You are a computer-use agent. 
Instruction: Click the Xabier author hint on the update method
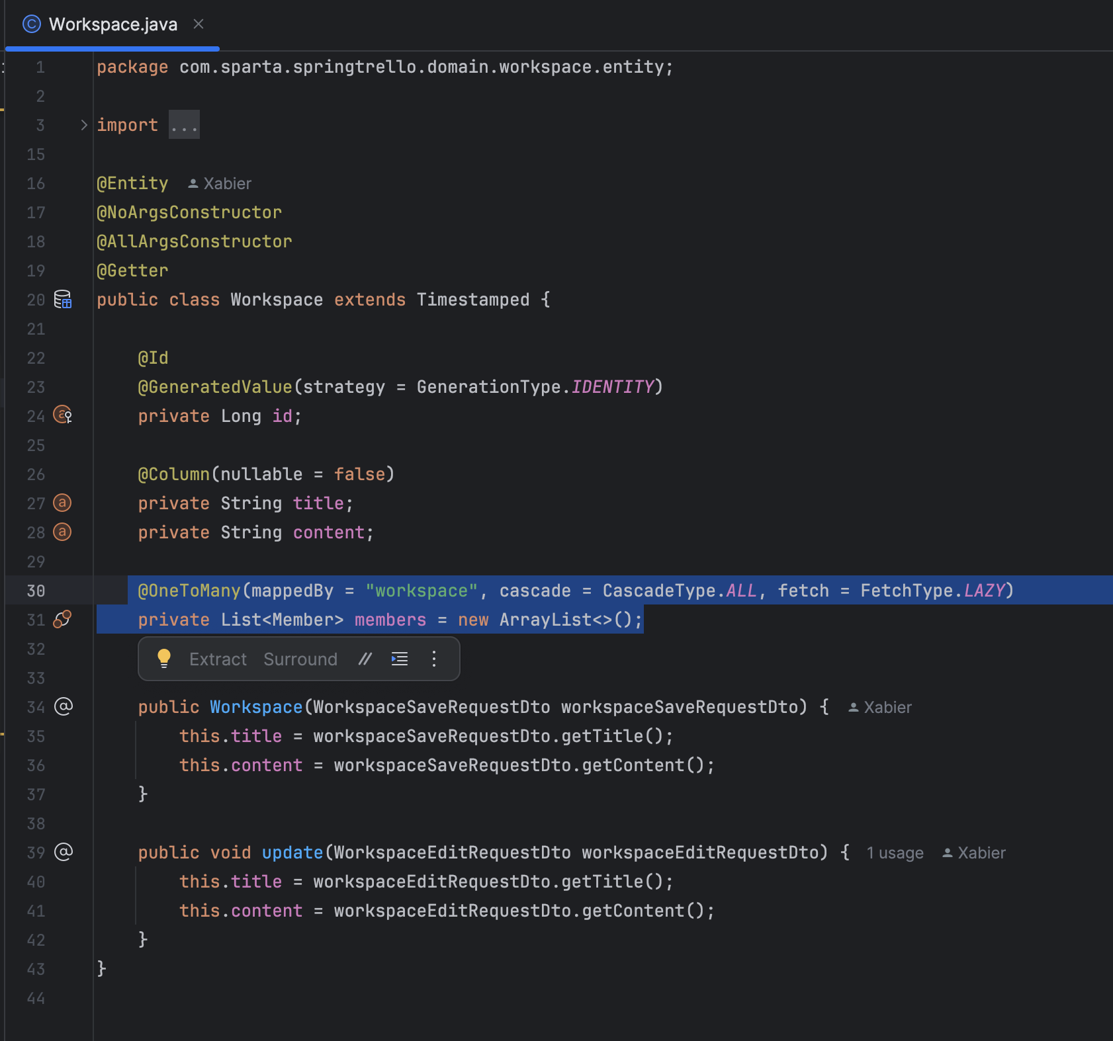(974, 853)
